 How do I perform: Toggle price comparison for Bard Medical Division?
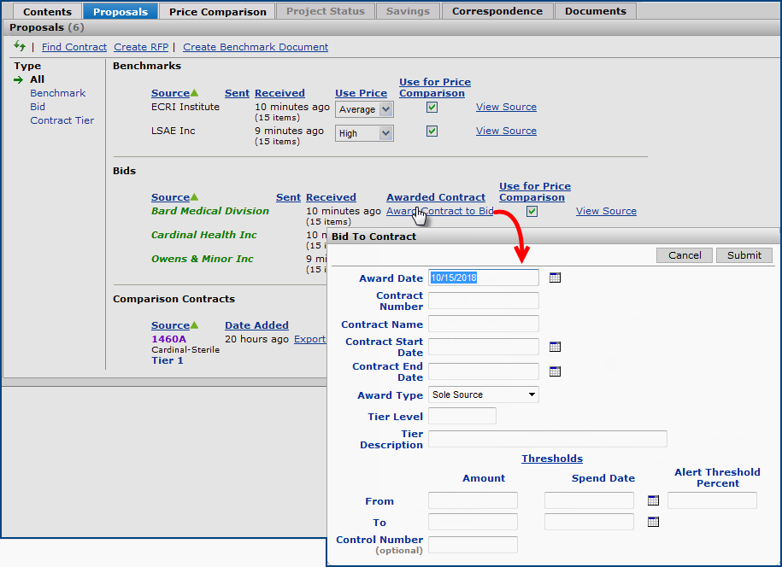[x=532, y=212]
